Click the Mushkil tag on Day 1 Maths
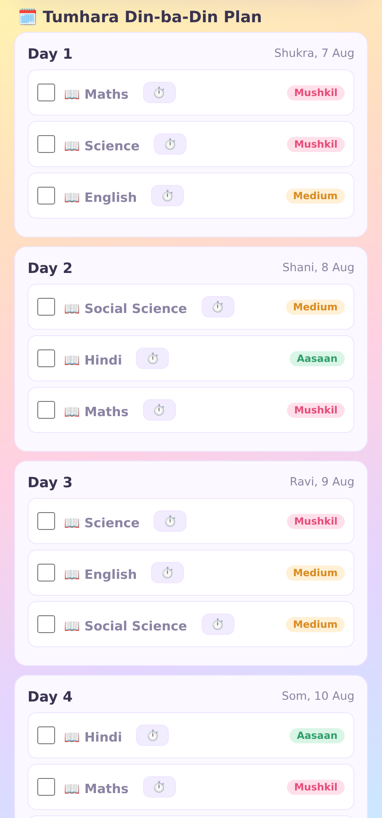 click(316, 92)
